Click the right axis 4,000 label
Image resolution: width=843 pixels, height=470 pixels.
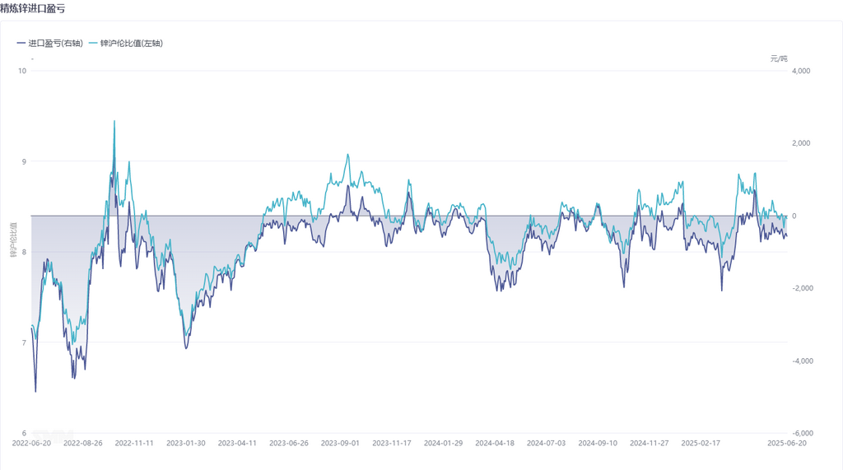(800, 71)
